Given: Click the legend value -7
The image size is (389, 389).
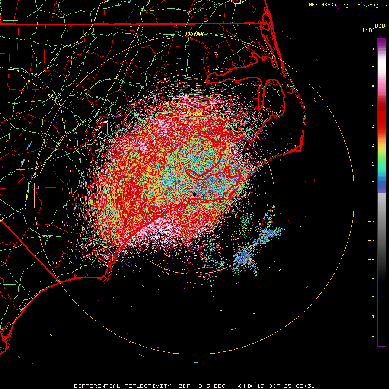Looking at the screenshot, I should click(x=371, y=317).
